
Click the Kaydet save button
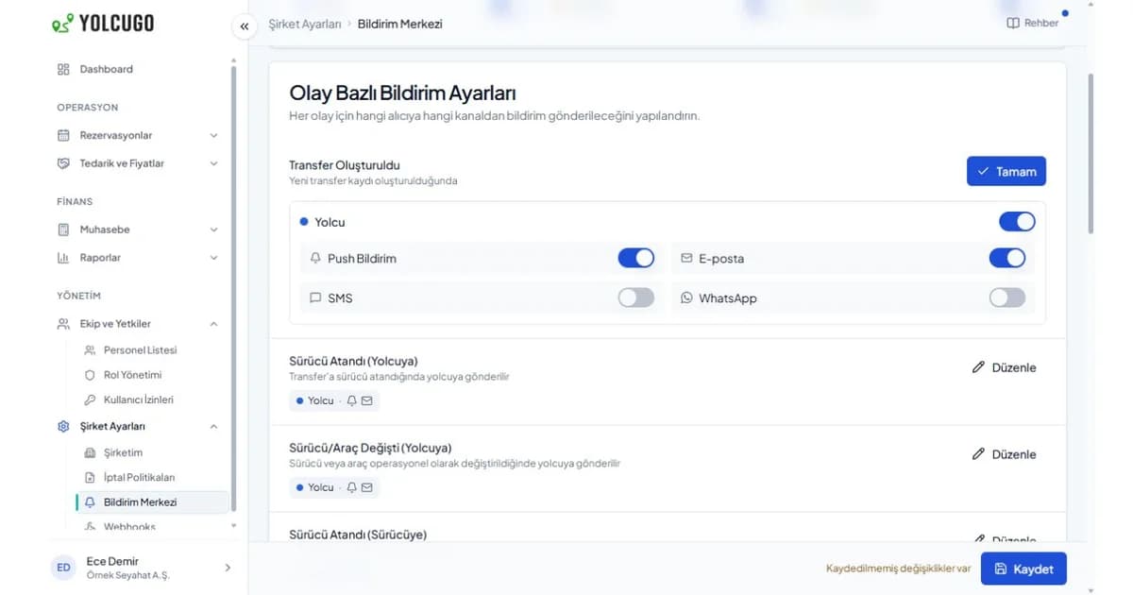click(x=1023, y=569)
